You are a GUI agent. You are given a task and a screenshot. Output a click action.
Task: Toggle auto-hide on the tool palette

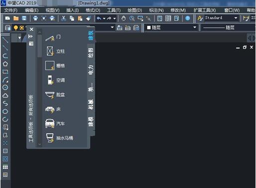[x=31, y=36]
